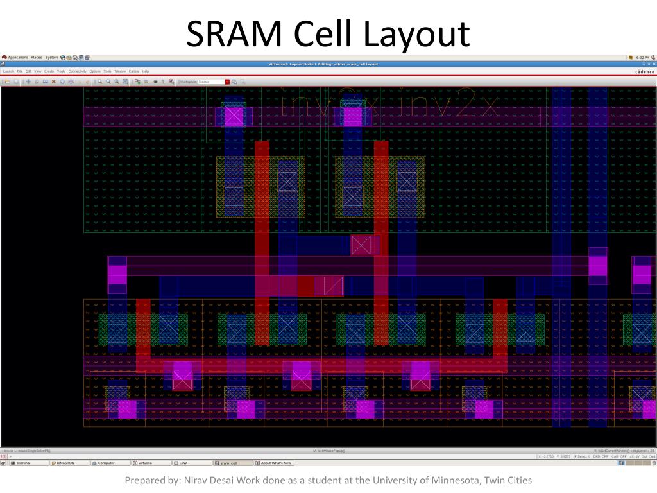Click the Redo arrow icon

[87, 82]
